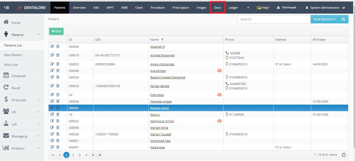Delete the Ahmed Mohamed patient record
This screenshot has height=161, width=355.
pos(58,55)
